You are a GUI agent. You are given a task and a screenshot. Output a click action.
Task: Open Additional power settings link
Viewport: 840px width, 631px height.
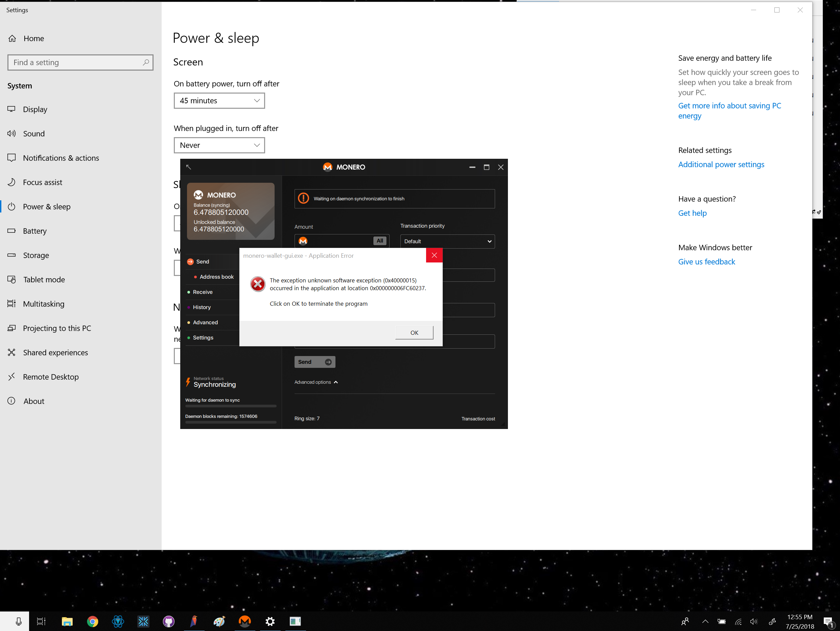[721, 164]
